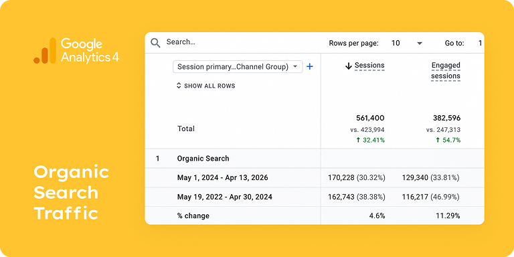Click engaged sessions cell 116,217 (46.99%)

pyautogui.click(x=431, y=197)
